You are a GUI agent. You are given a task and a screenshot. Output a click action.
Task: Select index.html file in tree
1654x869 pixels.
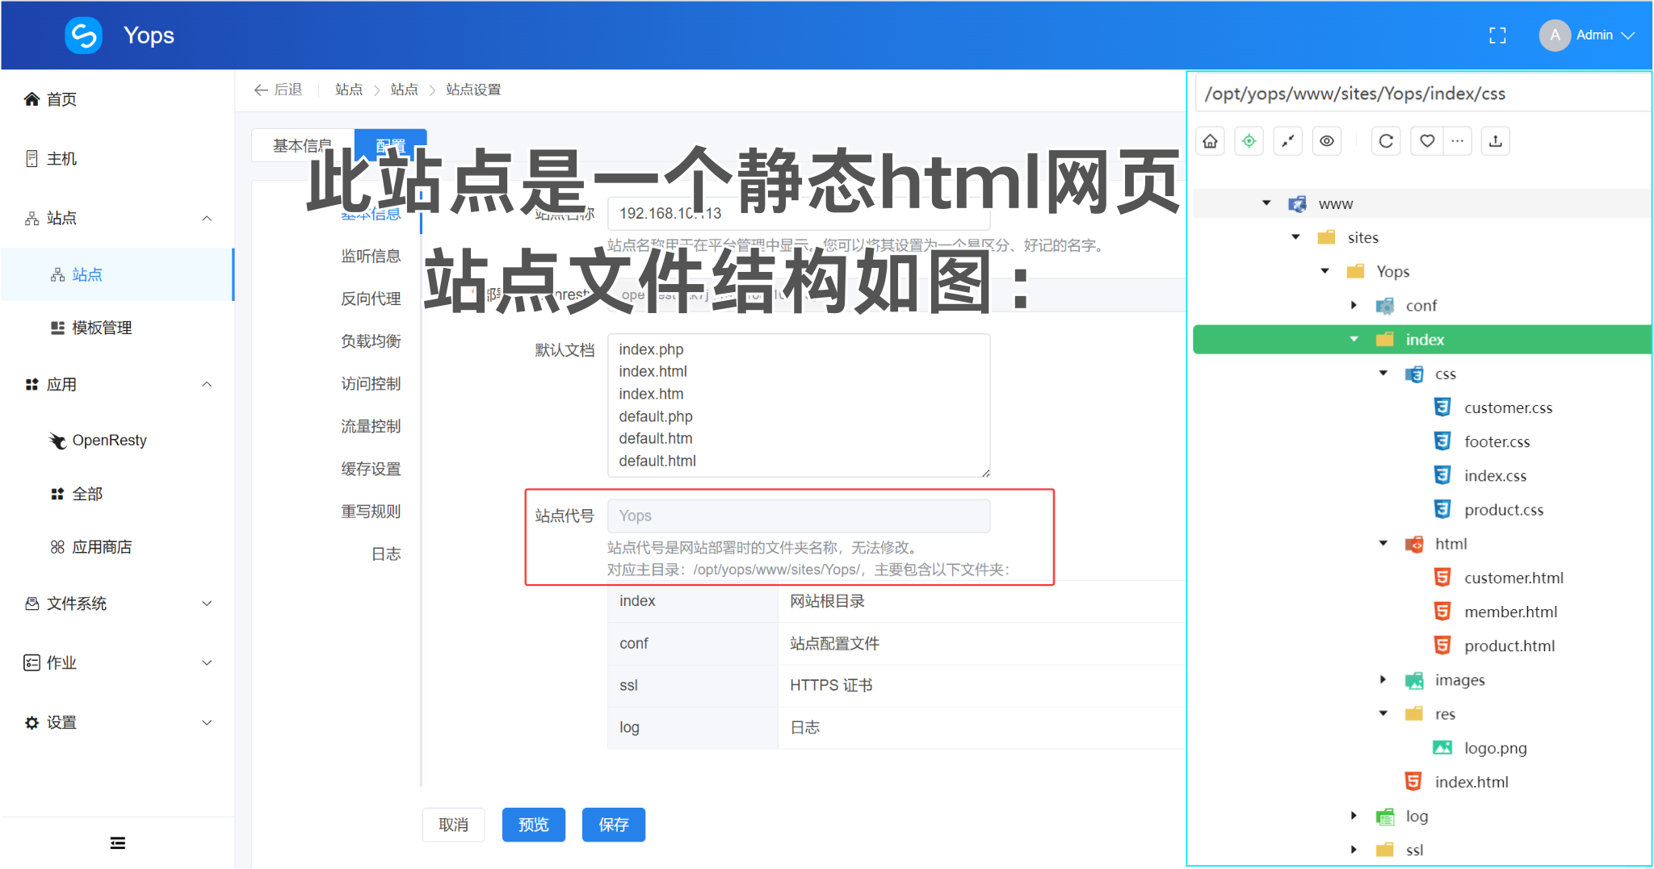[1471, 782]
